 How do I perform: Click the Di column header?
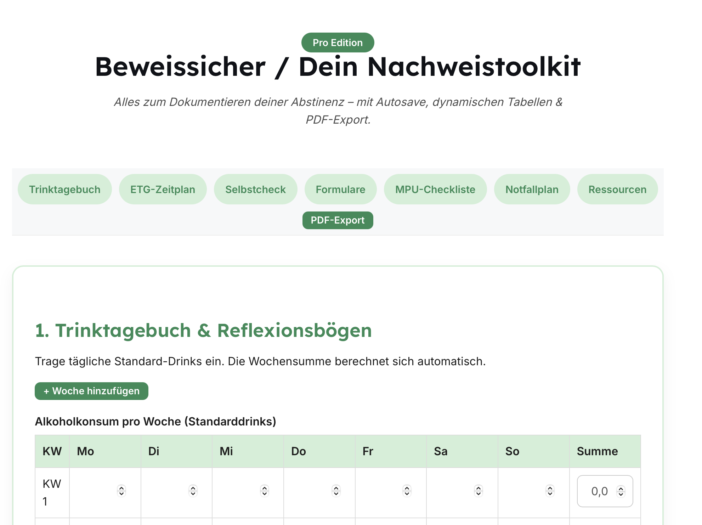(x=177, y=451)
